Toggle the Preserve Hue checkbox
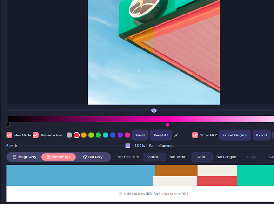The height and width of the screenshot is (204, 274). (35, 135)
